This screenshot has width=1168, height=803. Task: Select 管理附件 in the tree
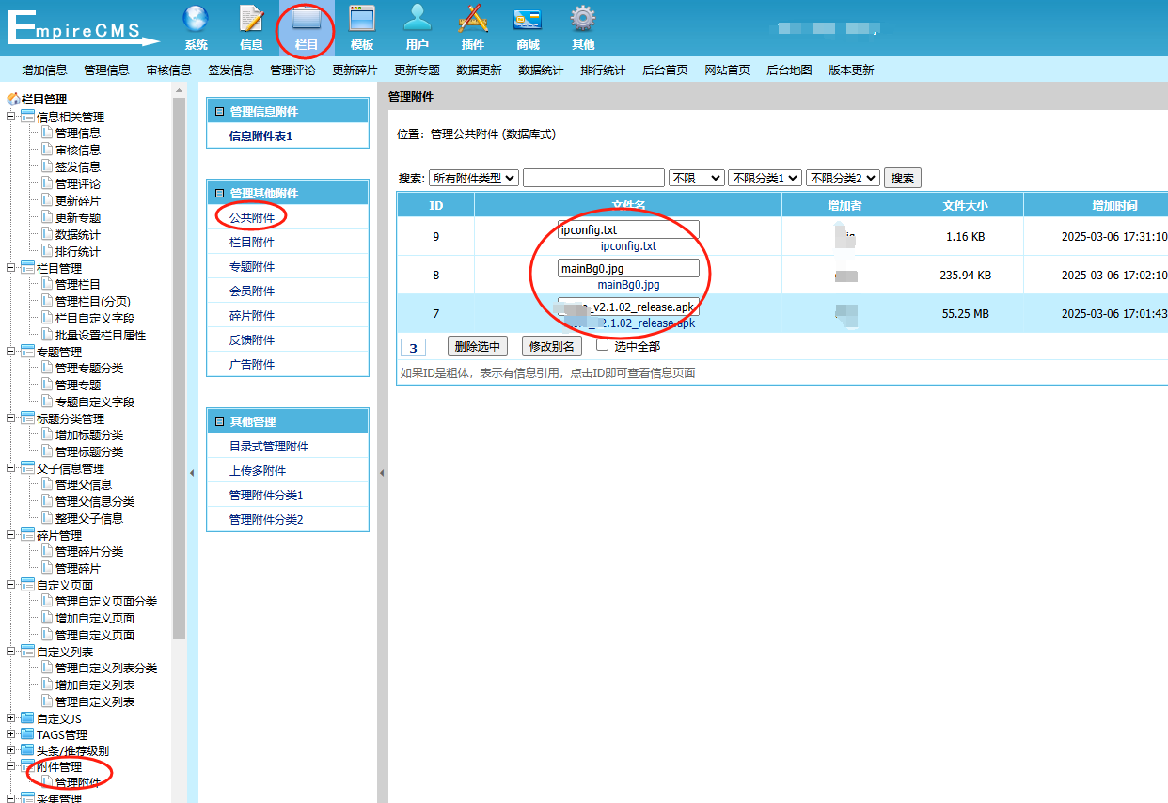(x=77, y=782)
